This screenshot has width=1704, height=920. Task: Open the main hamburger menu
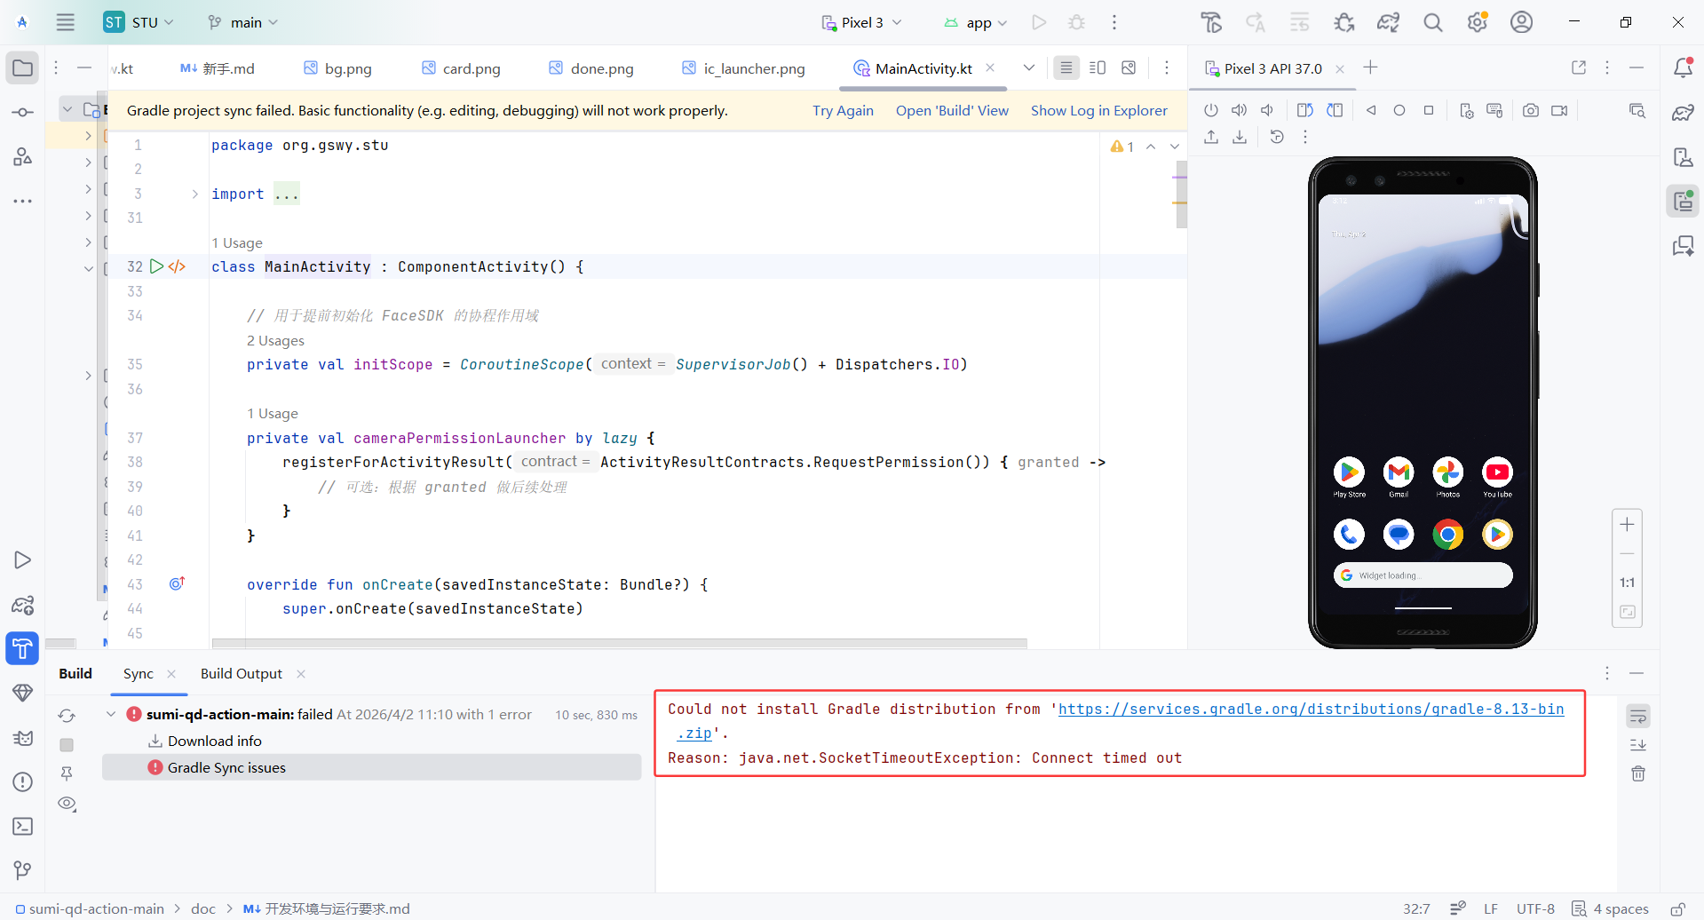(66, 22)
